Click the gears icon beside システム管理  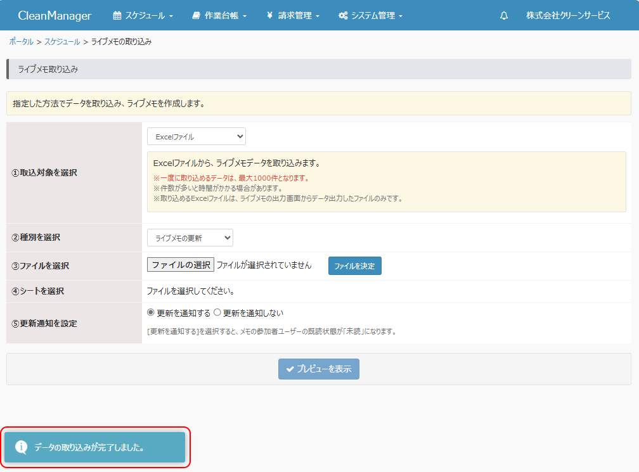pyautogui.click(x=343, y=16)
